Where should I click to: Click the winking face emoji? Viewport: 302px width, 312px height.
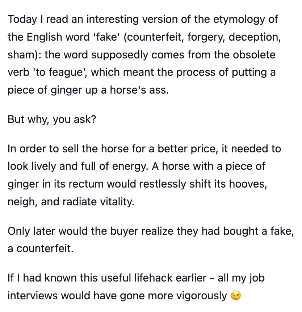(235, 296)
